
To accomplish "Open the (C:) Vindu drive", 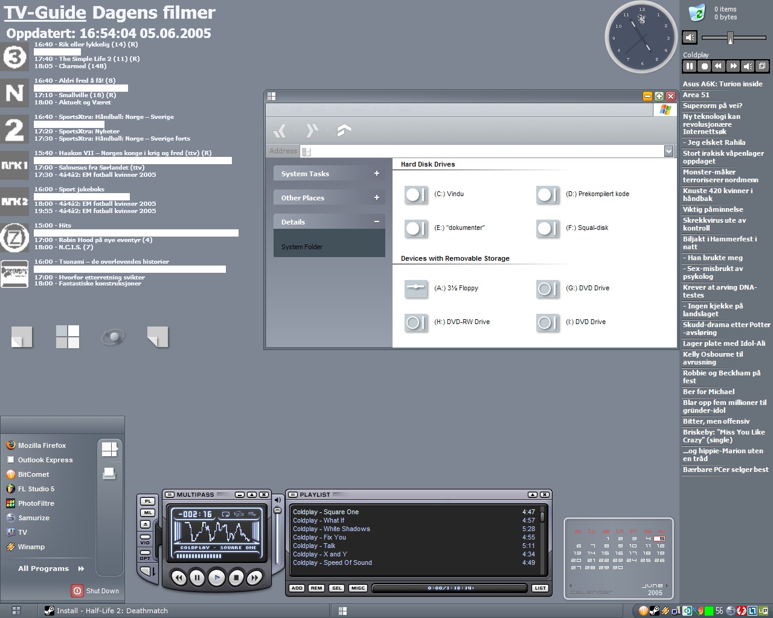I will click(x=435, y=194).
